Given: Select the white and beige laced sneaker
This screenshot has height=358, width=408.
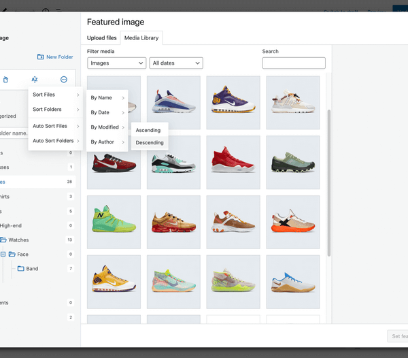Looking at the screenshot, I should pyautogui.click(x=293, y=103).
